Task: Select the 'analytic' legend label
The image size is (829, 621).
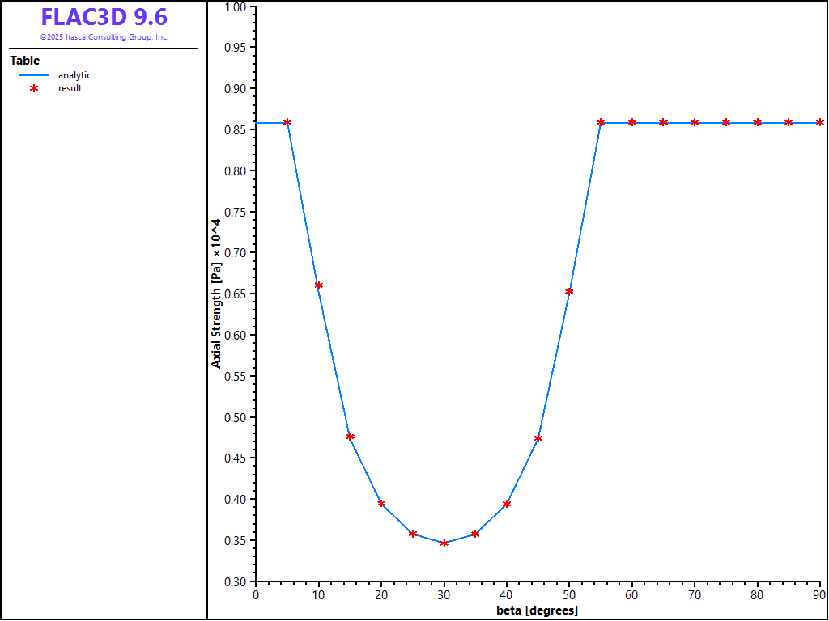Action: pos(74,75)
